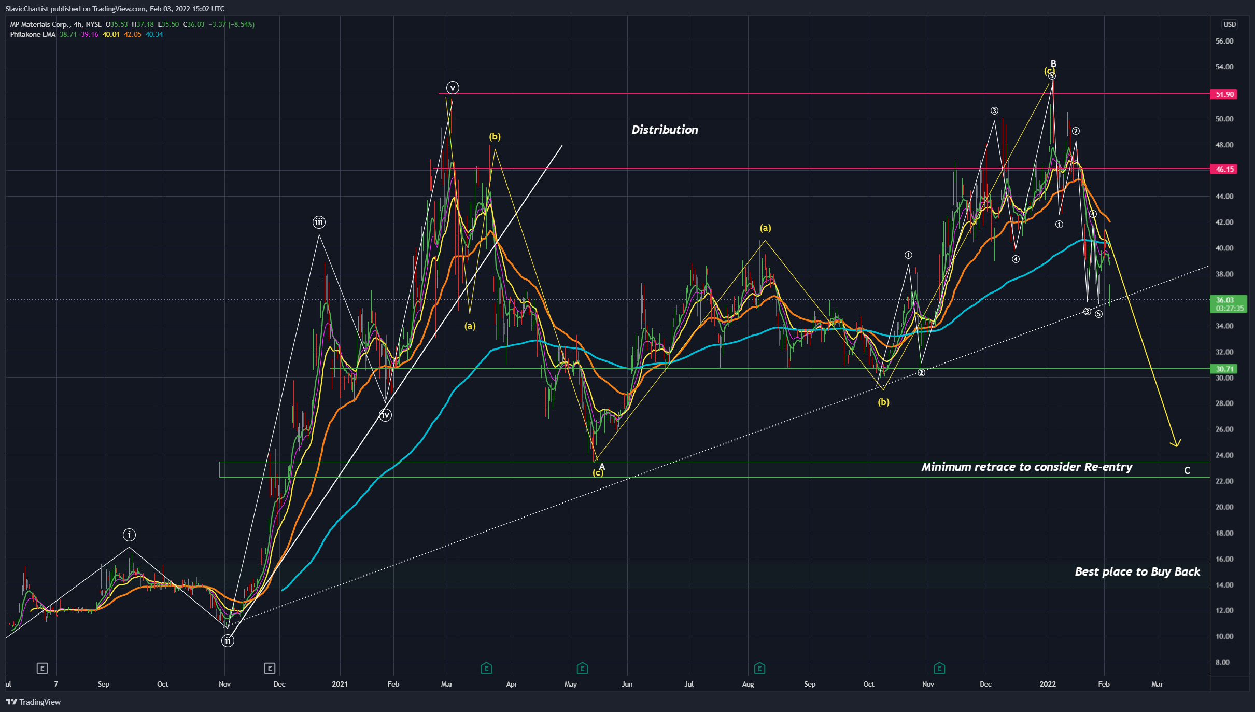Click the Philakone EMA indicator name
The width and height of the screenshot is (1255, 712).
(x=33, y=34)
